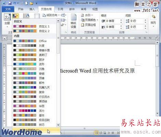This screenshot has width=161, height=137.
Task: Select the 页面布局 Page Layout tab
Action: coord(46,9)
